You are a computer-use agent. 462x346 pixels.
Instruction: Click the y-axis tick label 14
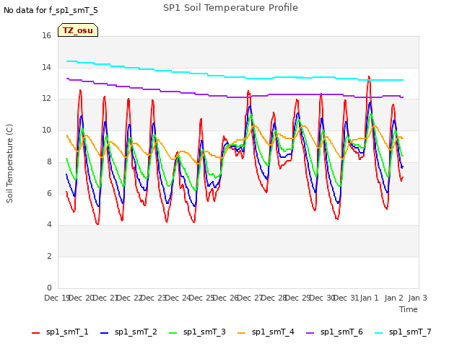tap(46, 67)
